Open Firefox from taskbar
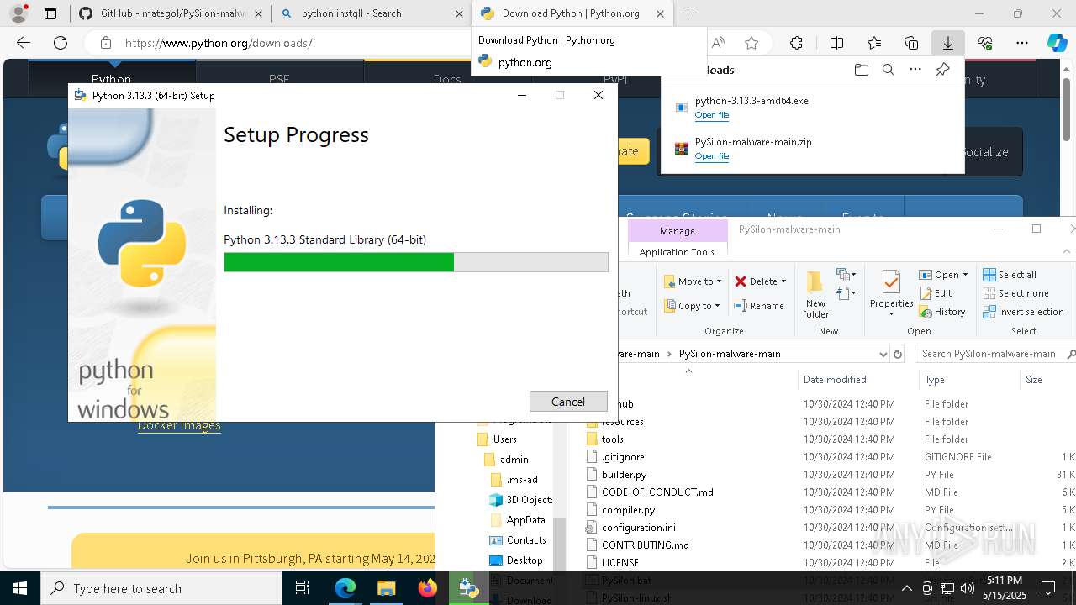The height and width of the screenshot is (605, 1076). pyautogui.click(x=427, y=588)
